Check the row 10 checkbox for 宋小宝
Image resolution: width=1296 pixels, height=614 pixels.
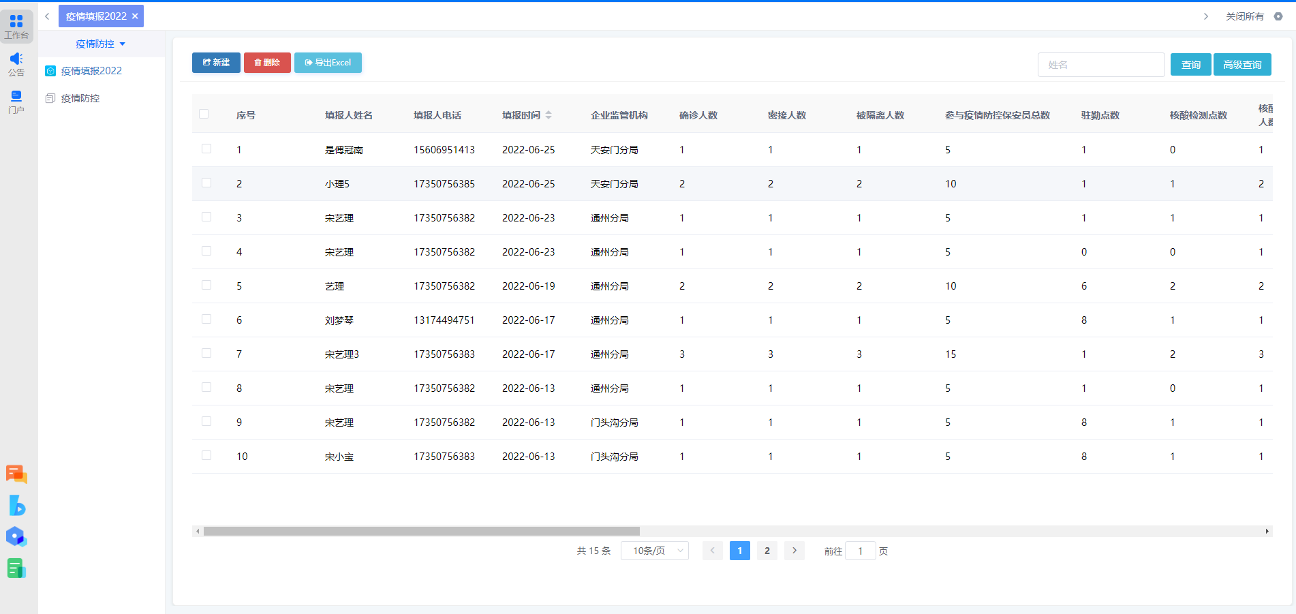(x=206, y=455)
